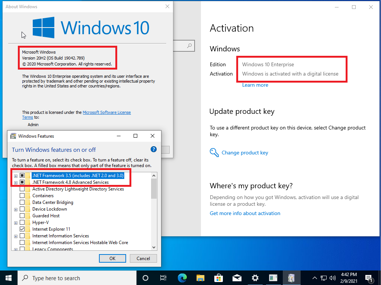The width and height of the screenshot is (381, 285).
Task: Click the search magnifier in Settings box
Action: [x=189, y=46]
